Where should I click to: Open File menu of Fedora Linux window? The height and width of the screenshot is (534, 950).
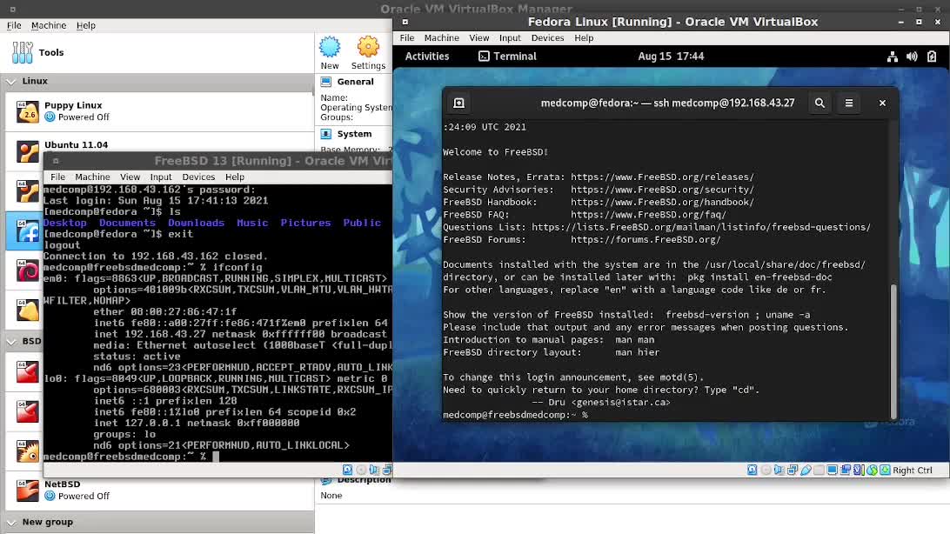(407, 37)
